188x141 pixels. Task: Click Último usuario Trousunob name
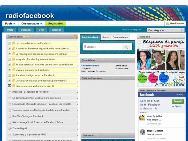pos(101,71)
